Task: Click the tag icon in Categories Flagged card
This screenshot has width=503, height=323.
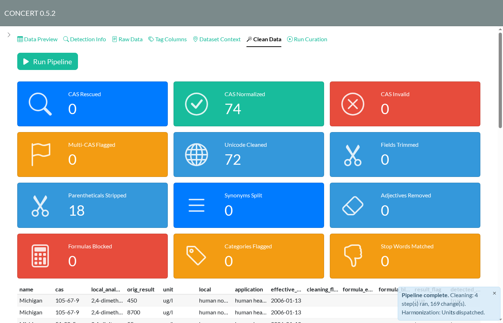Action: (x=196, y=256)
